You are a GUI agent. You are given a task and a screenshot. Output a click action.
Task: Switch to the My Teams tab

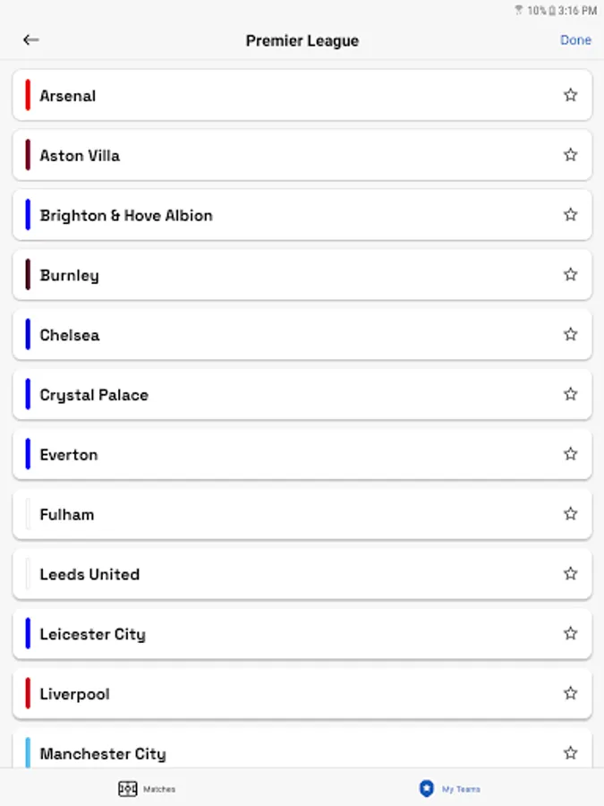pyautogui.click(x=450, y=789)
